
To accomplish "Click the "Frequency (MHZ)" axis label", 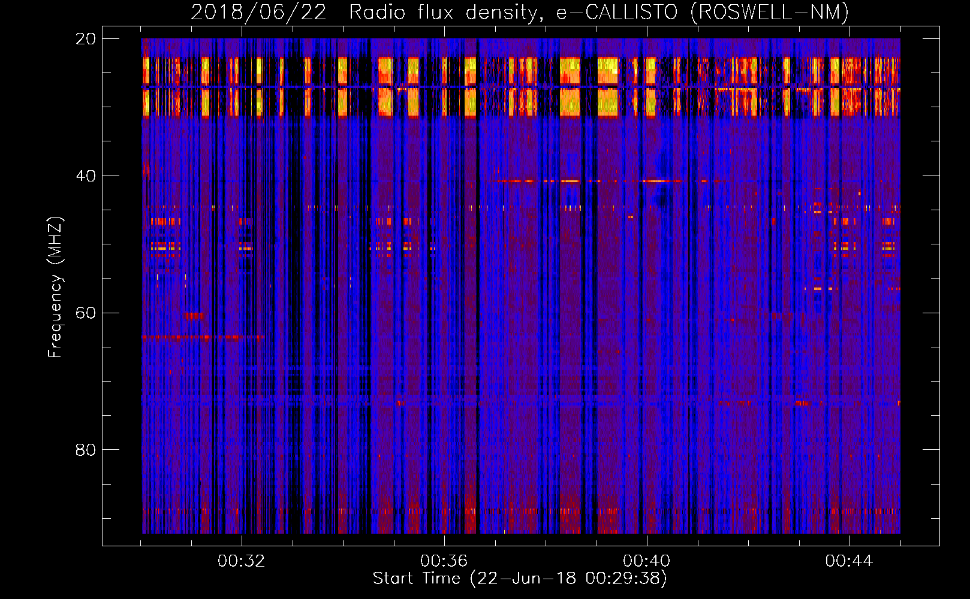I will tap(55, 288).
